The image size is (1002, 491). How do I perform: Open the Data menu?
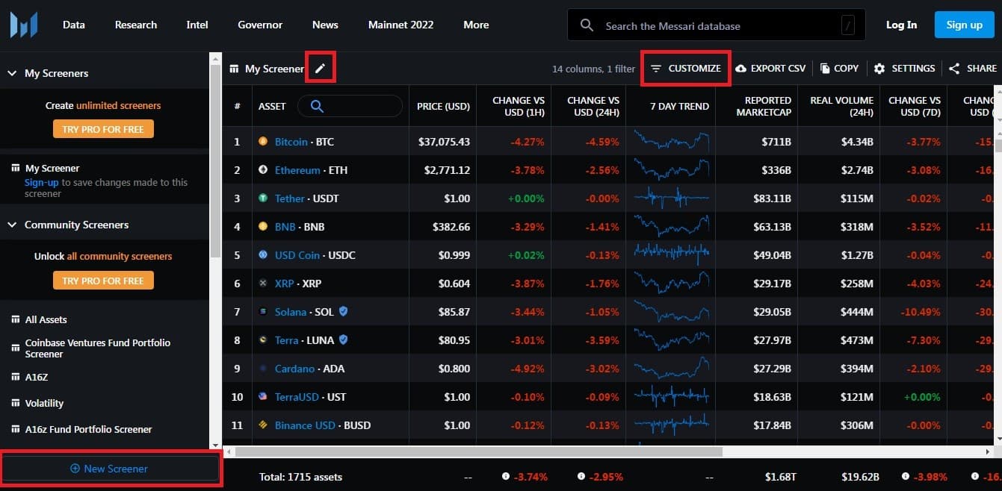tap(74, 25)
